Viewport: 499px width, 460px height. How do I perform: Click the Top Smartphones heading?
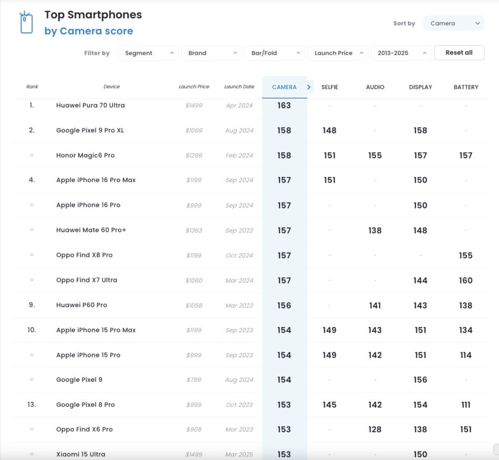[x=93, y=15]
